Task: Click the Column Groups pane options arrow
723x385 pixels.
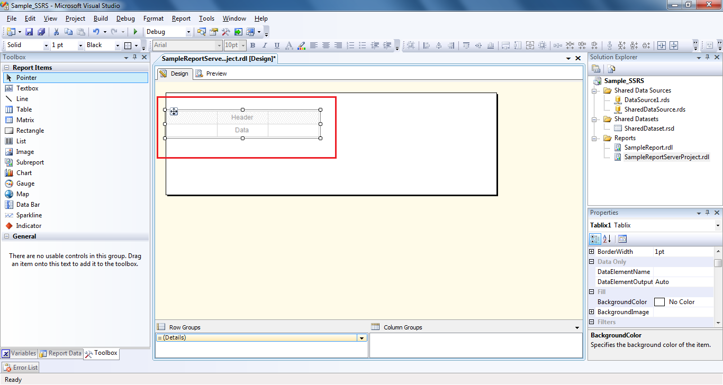Action: pyautogui.click(x=577, y=327)
